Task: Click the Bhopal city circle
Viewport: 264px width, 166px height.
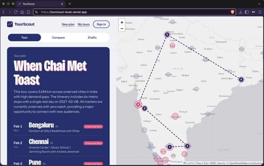Action: [x=168, y=74]
